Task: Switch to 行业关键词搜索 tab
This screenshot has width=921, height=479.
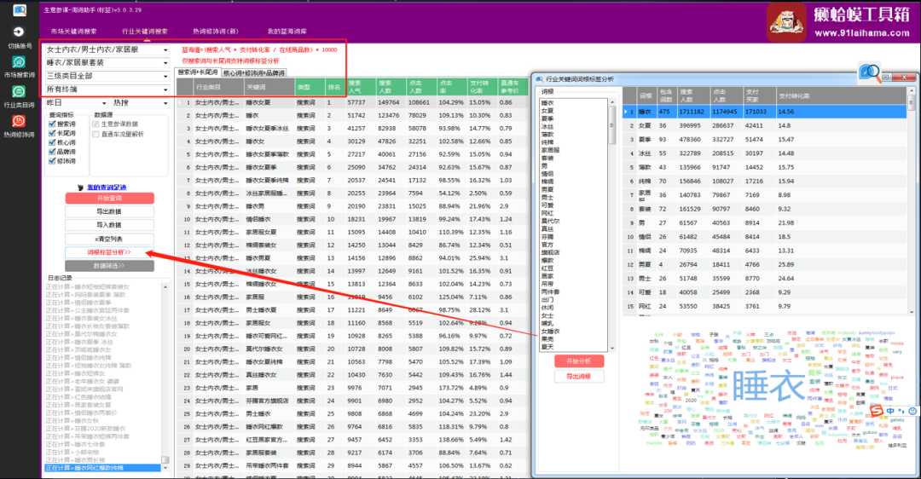Action: click(x=144, y=32)
